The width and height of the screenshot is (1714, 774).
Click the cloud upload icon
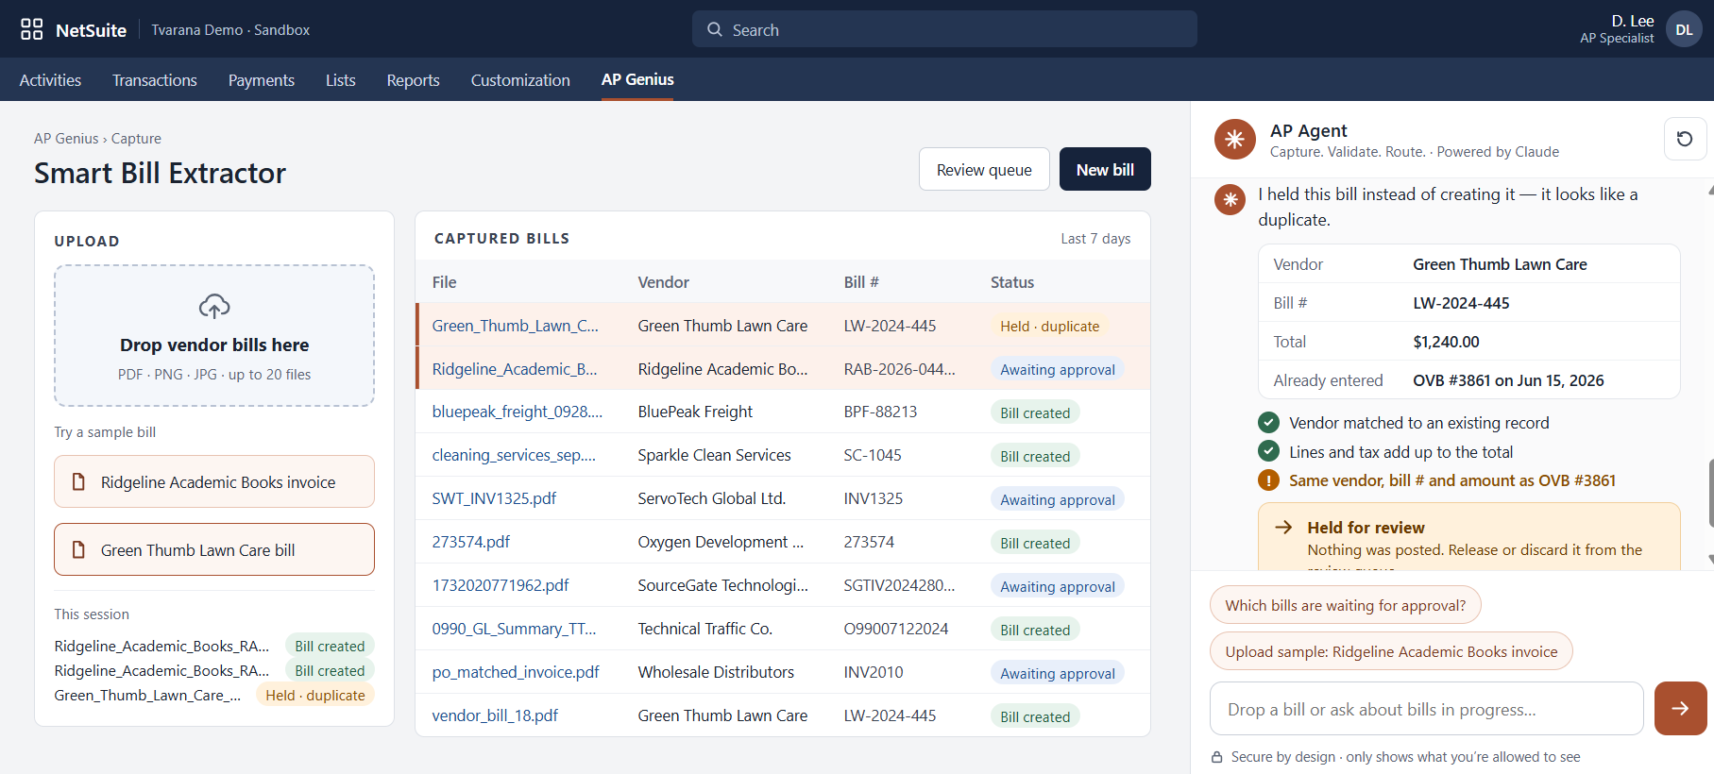point(214,306)
